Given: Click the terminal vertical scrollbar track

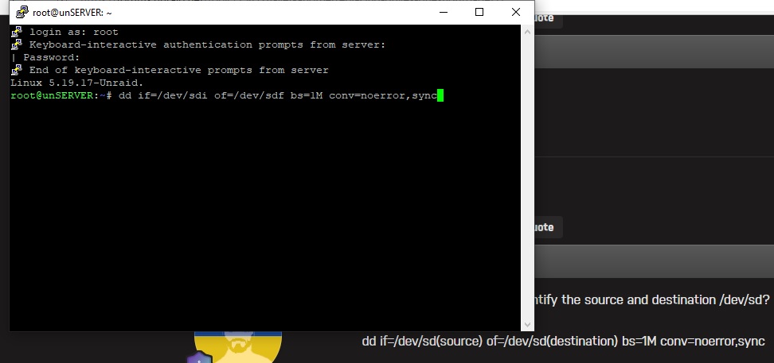Looking at the screenshot, I should point(527,177).
